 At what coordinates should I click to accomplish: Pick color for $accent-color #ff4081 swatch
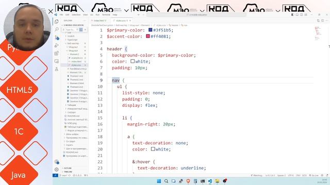tap(148, 36)
